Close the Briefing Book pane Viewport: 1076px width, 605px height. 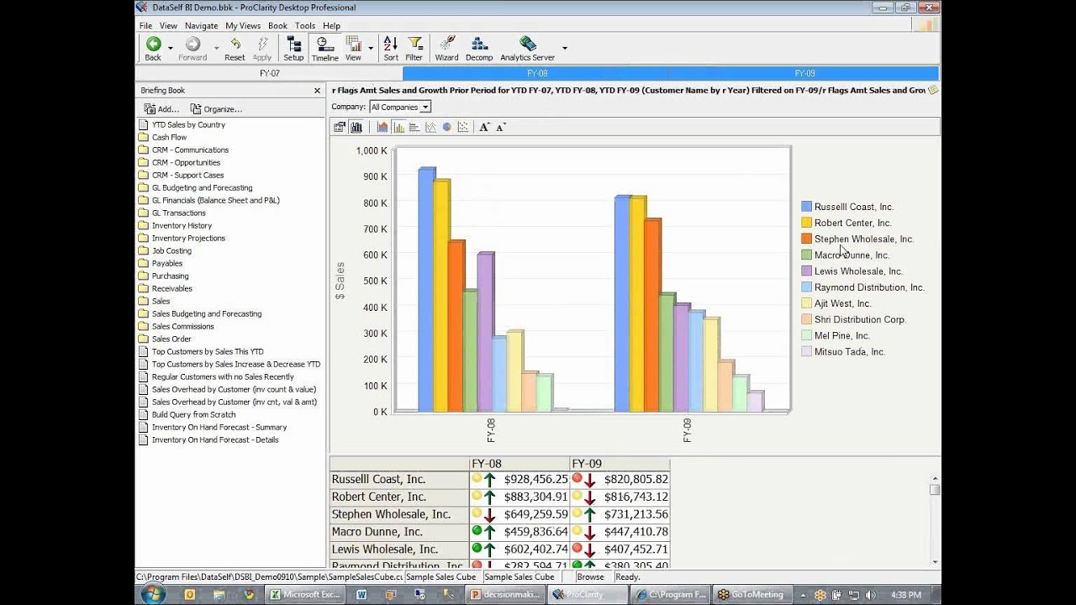(317, 91)
